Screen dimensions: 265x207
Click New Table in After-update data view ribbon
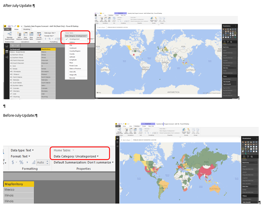(31, 36)
